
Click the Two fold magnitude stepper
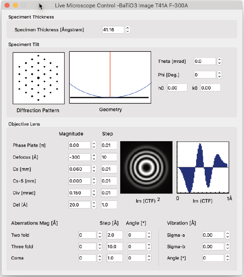[x=99, y=235]
